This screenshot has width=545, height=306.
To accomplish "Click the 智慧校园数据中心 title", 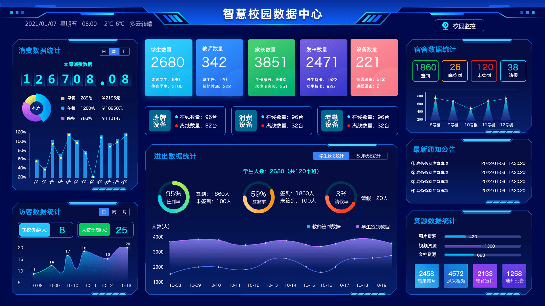I will (x=272, y=14).
